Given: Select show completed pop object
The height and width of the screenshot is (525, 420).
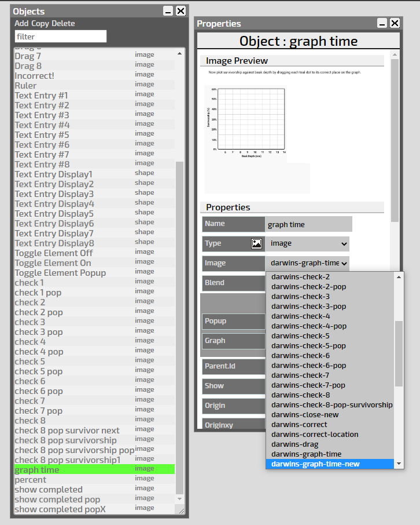Looking at the screenshot, I should pyautogui.click(x=94, y=500).
